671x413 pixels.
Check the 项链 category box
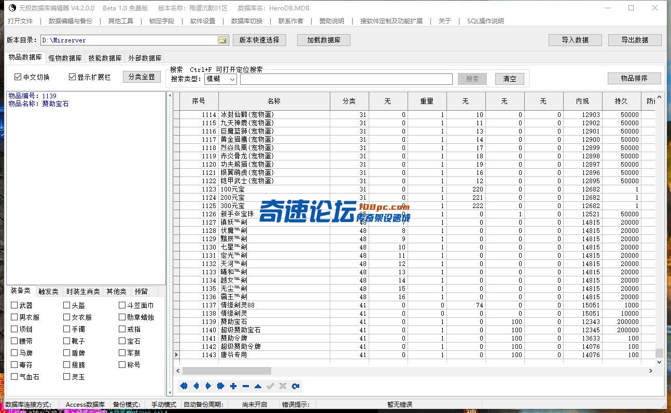[15, 329]
